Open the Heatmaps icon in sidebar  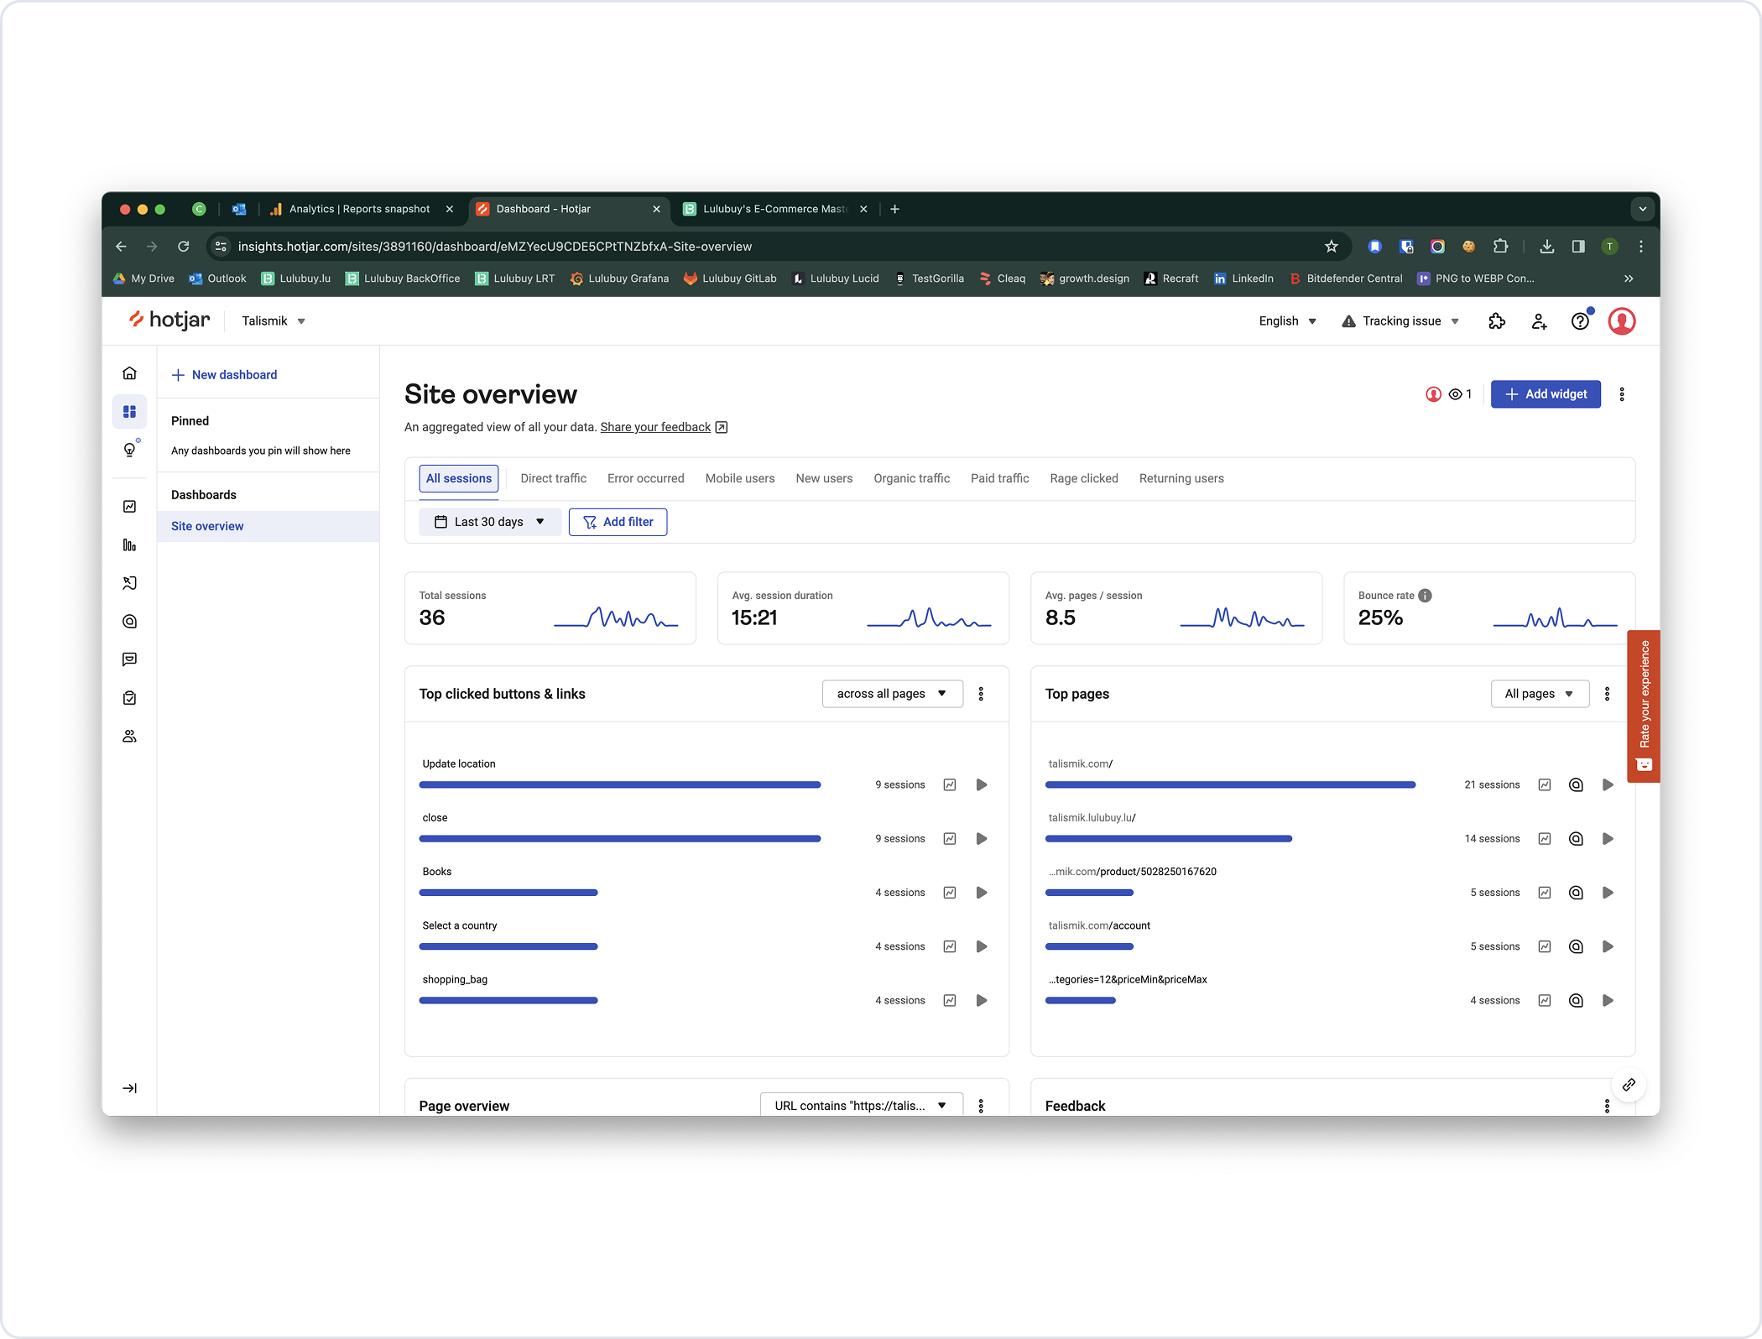pos(129,622)
